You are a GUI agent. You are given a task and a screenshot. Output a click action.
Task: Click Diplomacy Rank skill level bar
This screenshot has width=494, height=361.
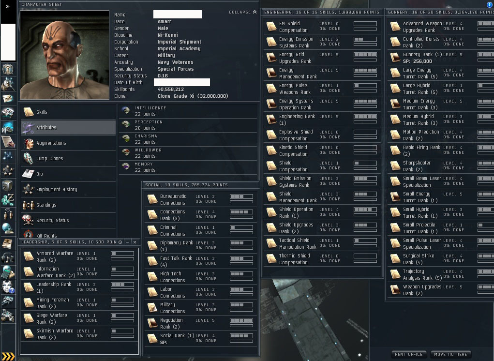tap(241, 243)
